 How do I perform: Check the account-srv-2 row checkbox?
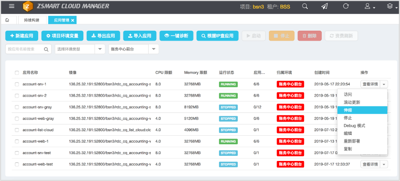point(17,96)
